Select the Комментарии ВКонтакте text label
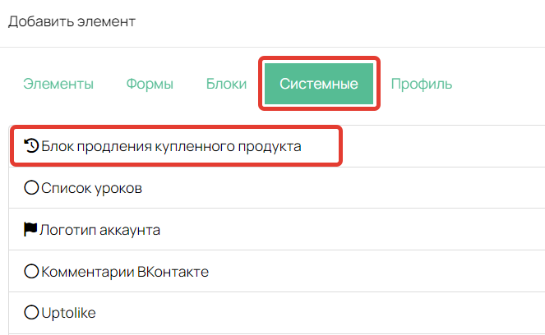This screenshot has width=545, height=335. click(x=124, y=271)
